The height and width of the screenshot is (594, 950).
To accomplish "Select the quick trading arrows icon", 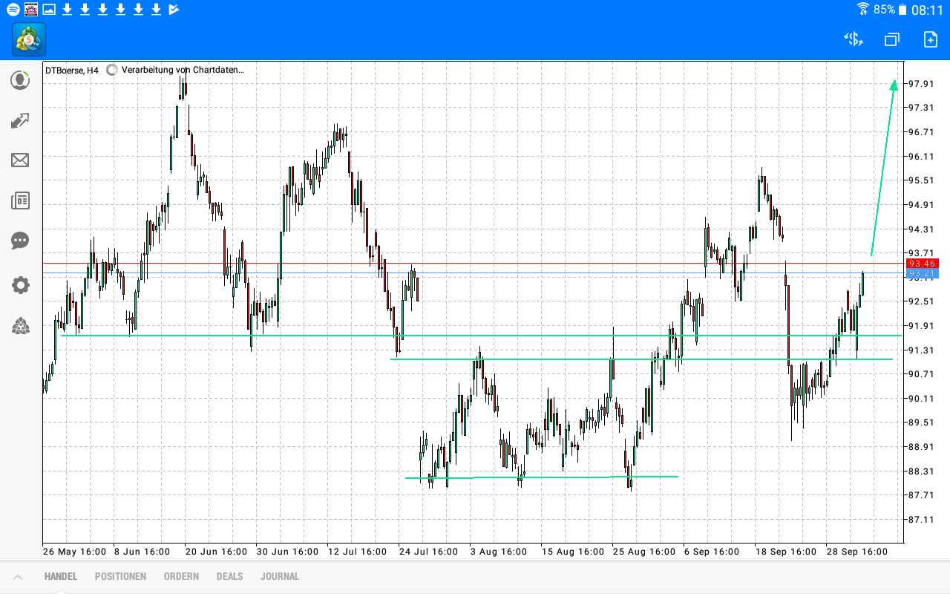I will (20, 120).
